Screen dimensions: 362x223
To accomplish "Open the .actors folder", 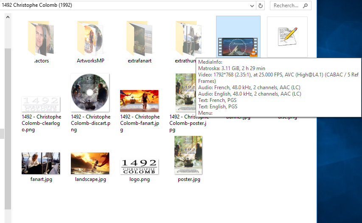I will (x=41, y=38).
